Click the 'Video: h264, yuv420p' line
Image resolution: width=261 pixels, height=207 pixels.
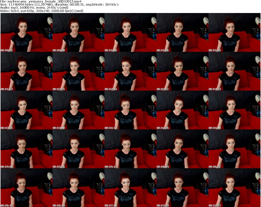[x=42, y=11]
